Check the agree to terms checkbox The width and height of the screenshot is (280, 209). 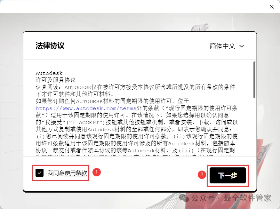pos(39,173)
